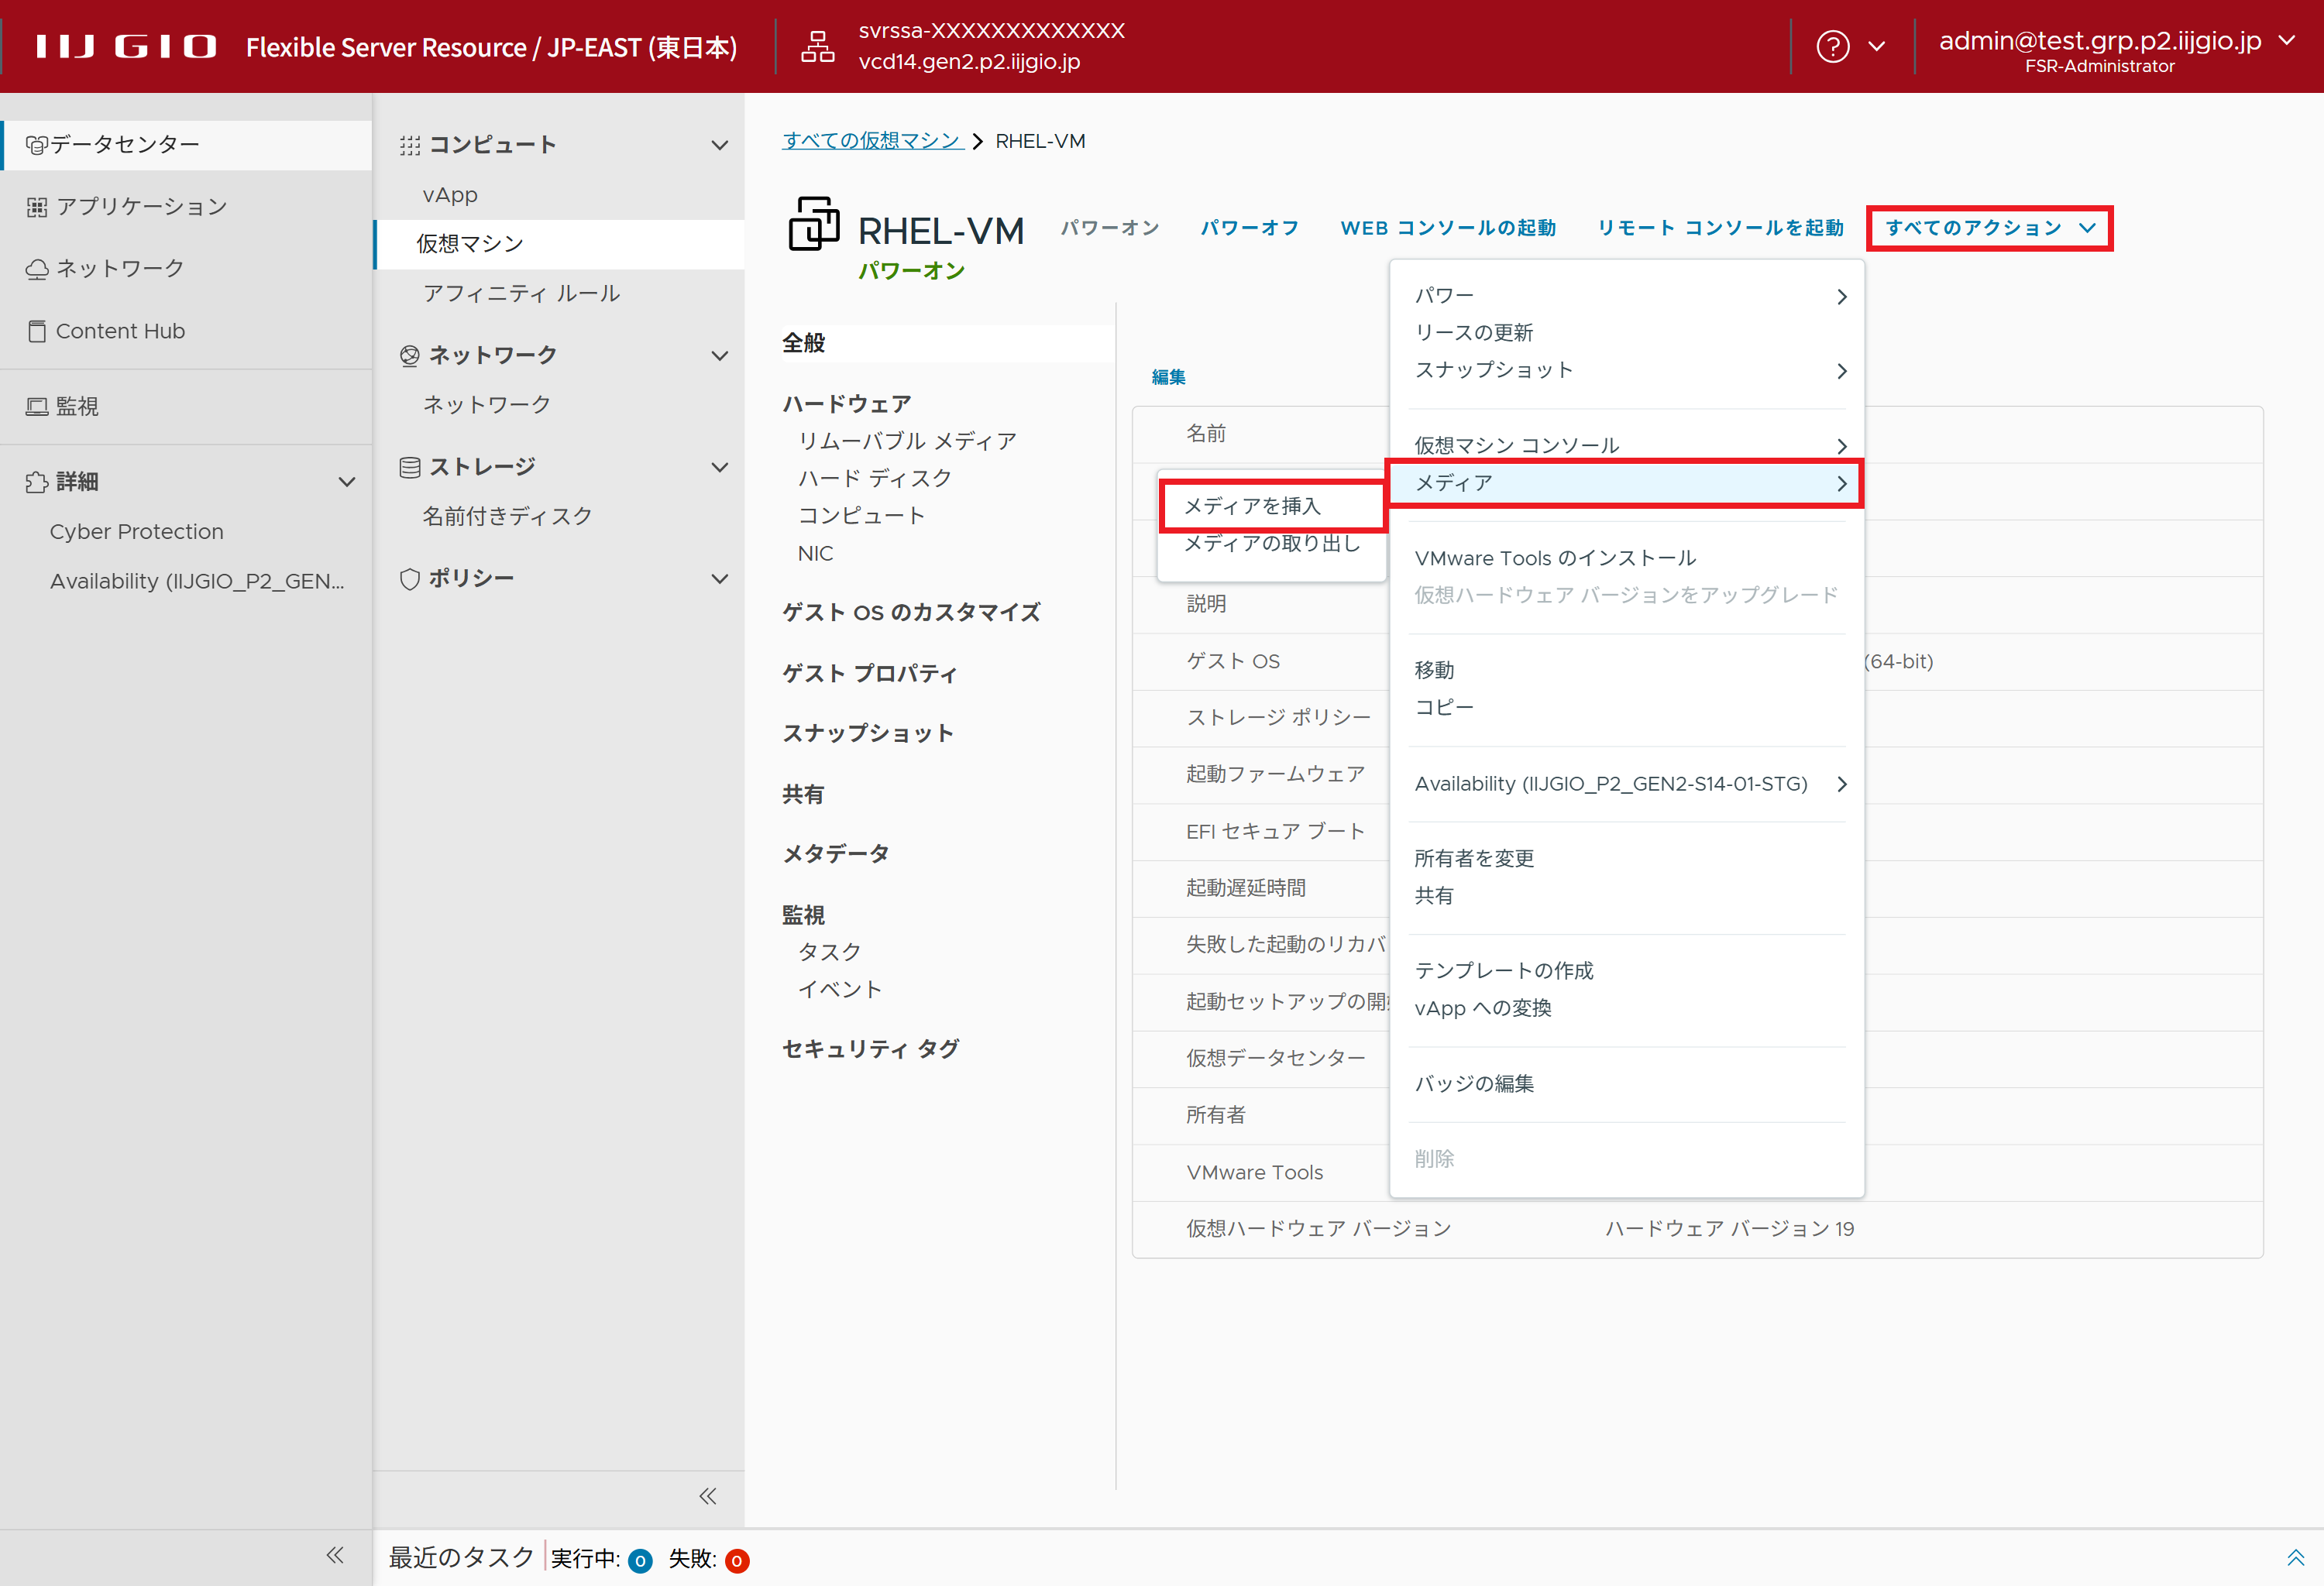
Task: Select ハード ディスク in hardware list
Action: click(x=874, y=478)
